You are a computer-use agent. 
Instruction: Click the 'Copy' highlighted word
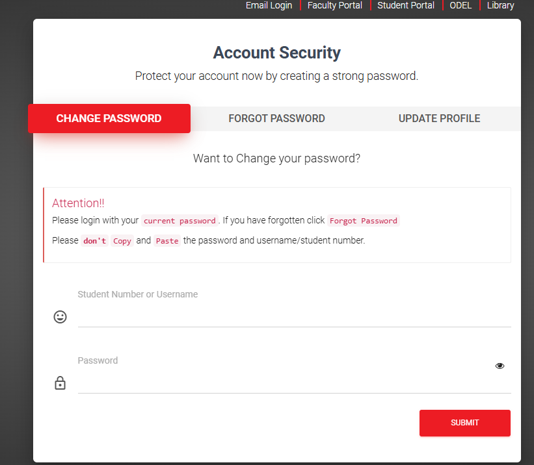point(122,241)
